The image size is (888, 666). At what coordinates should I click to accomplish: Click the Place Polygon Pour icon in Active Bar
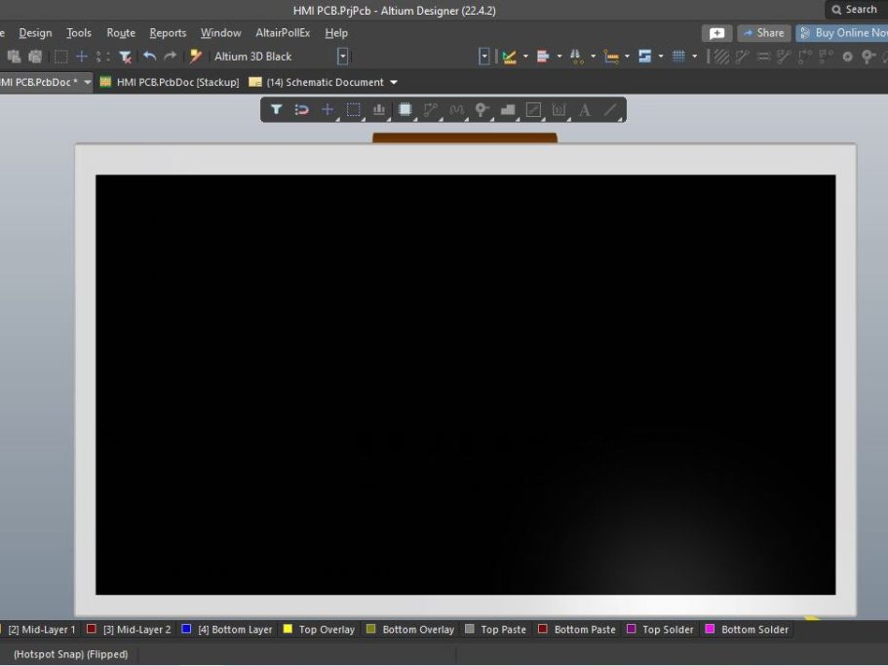tap(508, 109)
